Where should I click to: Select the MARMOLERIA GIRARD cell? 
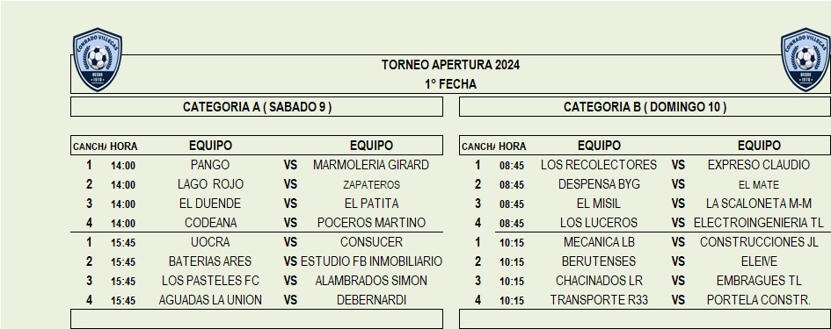pyautogui.click(x=371, y=165)
